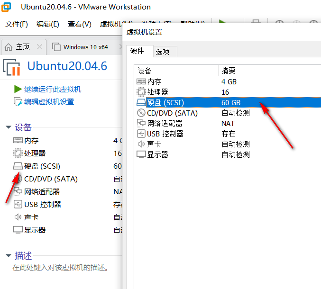Select 硬盘 (SCSI) row icon in settings dialog

click(x=141, y=102)
